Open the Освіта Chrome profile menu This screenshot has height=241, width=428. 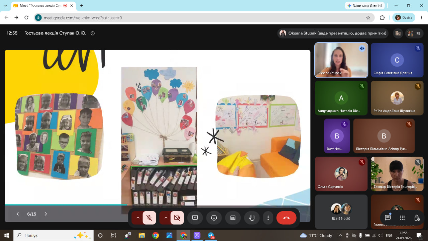coord(404,17)
